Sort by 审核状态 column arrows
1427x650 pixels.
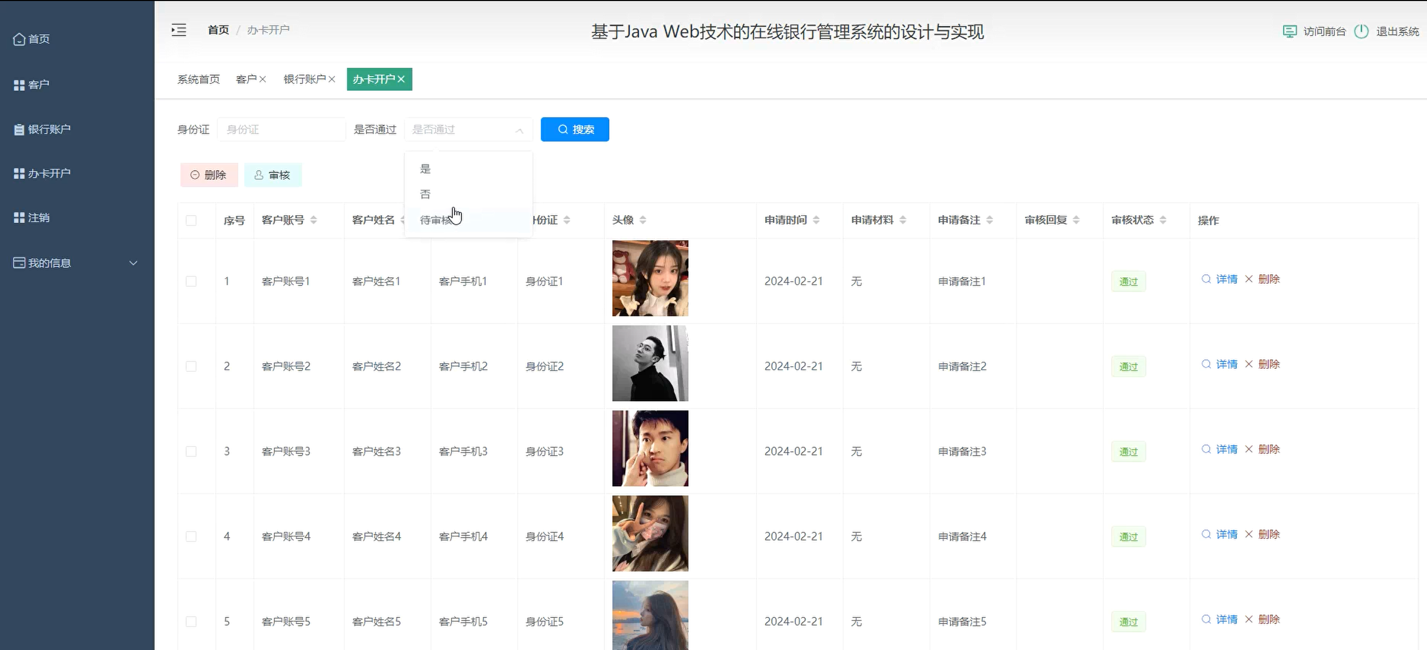[x=1163, y=220]
